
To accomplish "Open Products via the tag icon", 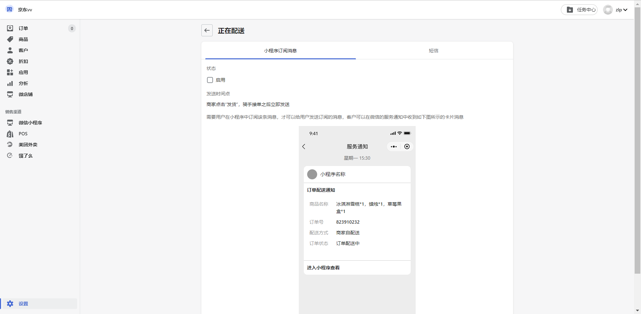I will pos(10,39).
